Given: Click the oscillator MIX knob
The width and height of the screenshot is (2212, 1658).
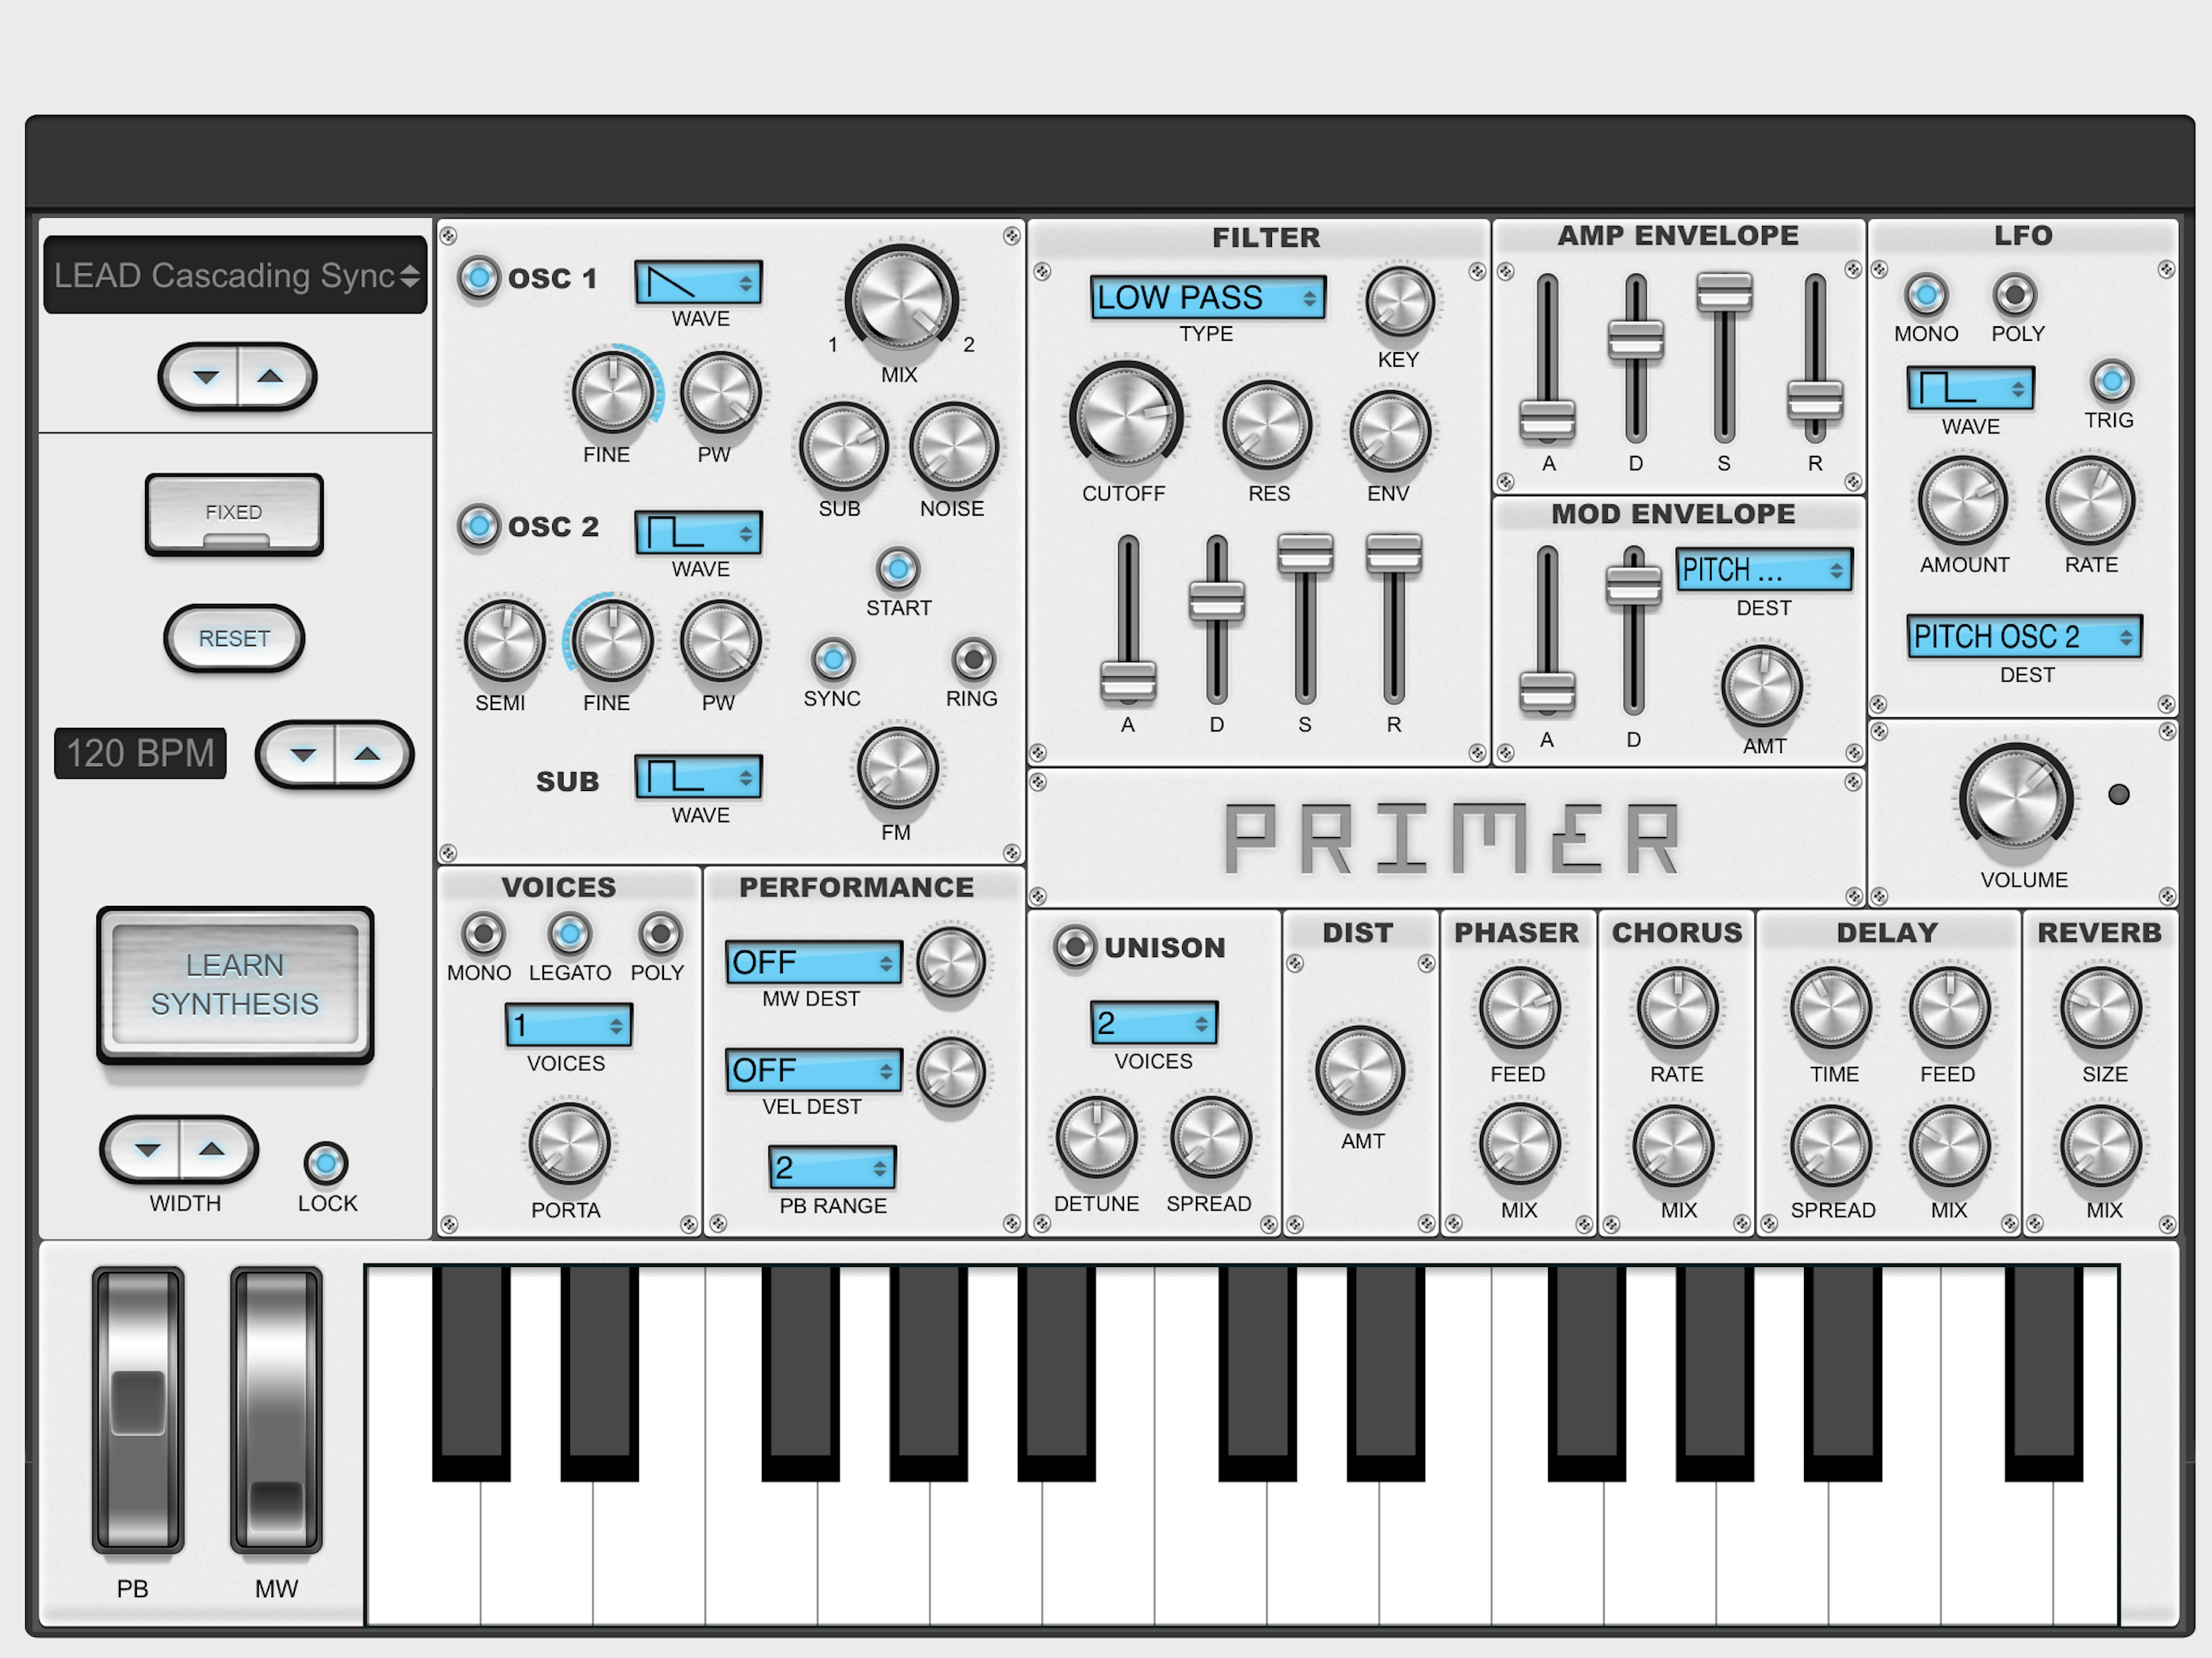Looking at the screenshot, I should point(900,299).
